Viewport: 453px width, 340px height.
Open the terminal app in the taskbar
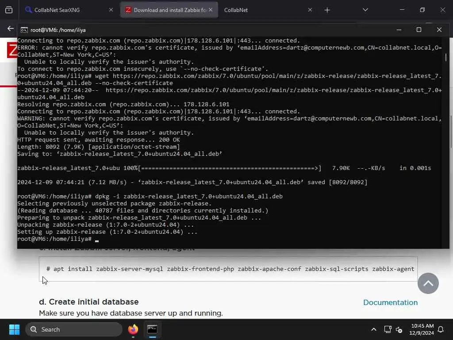pyautogui.click(x=152, y=329)
